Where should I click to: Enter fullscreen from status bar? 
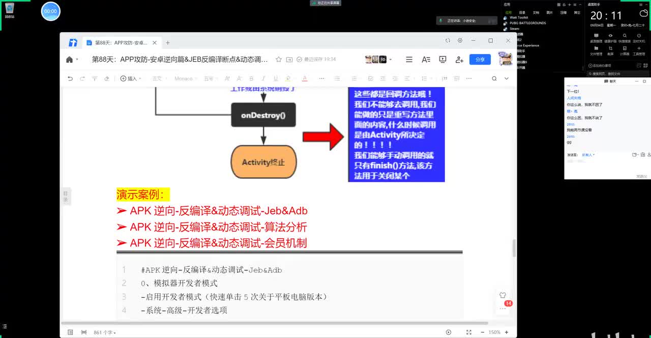point(468,332)
